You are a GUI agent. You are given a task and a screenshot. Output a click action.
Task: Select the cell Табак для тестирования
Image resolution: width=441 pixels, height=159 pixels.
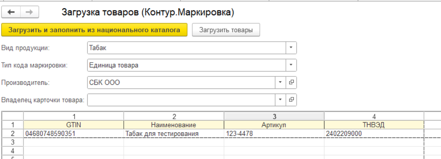pyautogui.click(x=173, y=134)
